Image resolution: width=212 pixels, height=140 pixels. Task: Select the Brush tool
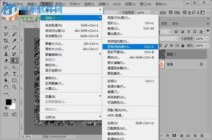14,47
